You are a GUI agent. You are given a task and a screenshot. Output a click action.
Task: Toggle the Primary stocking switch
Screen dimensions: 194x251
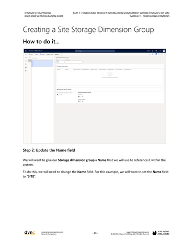click(79, 101)
